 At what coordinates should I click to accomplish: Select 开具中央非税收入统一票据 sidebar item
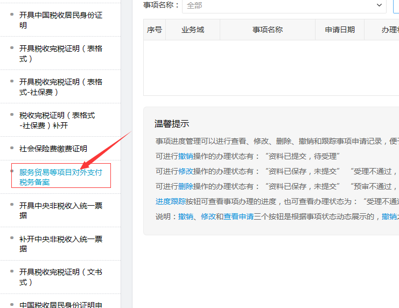60,211
